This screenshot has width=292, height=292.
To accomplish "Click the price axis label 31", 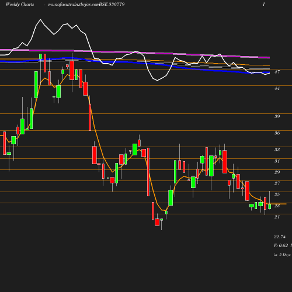I will click(277, 161).
